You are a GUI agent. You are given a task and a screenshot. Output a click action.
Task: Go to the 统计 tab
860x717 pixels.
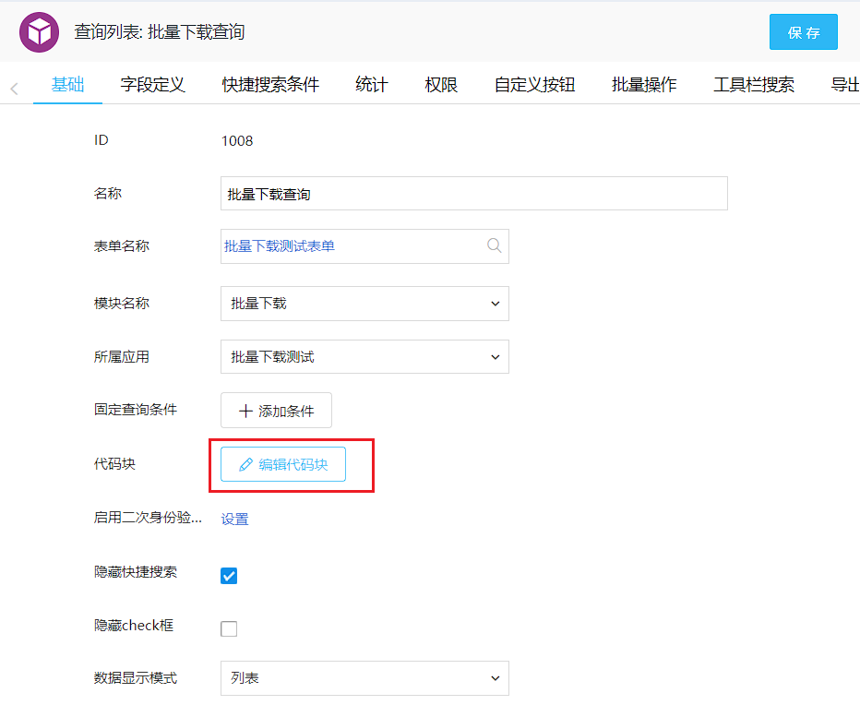click(x=372, y=85)
